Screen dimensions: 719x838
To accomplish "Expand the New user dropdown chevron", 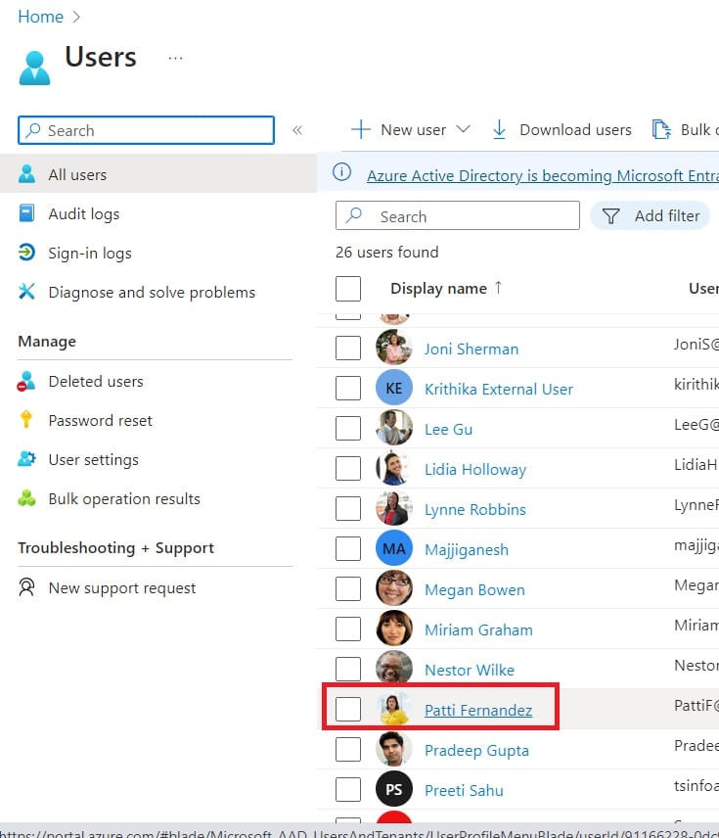I will click(463, 129).
